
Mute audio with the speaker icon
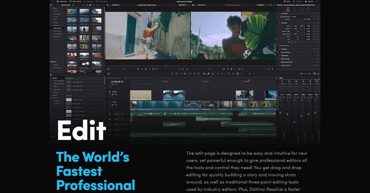click(x=302, y=73)
